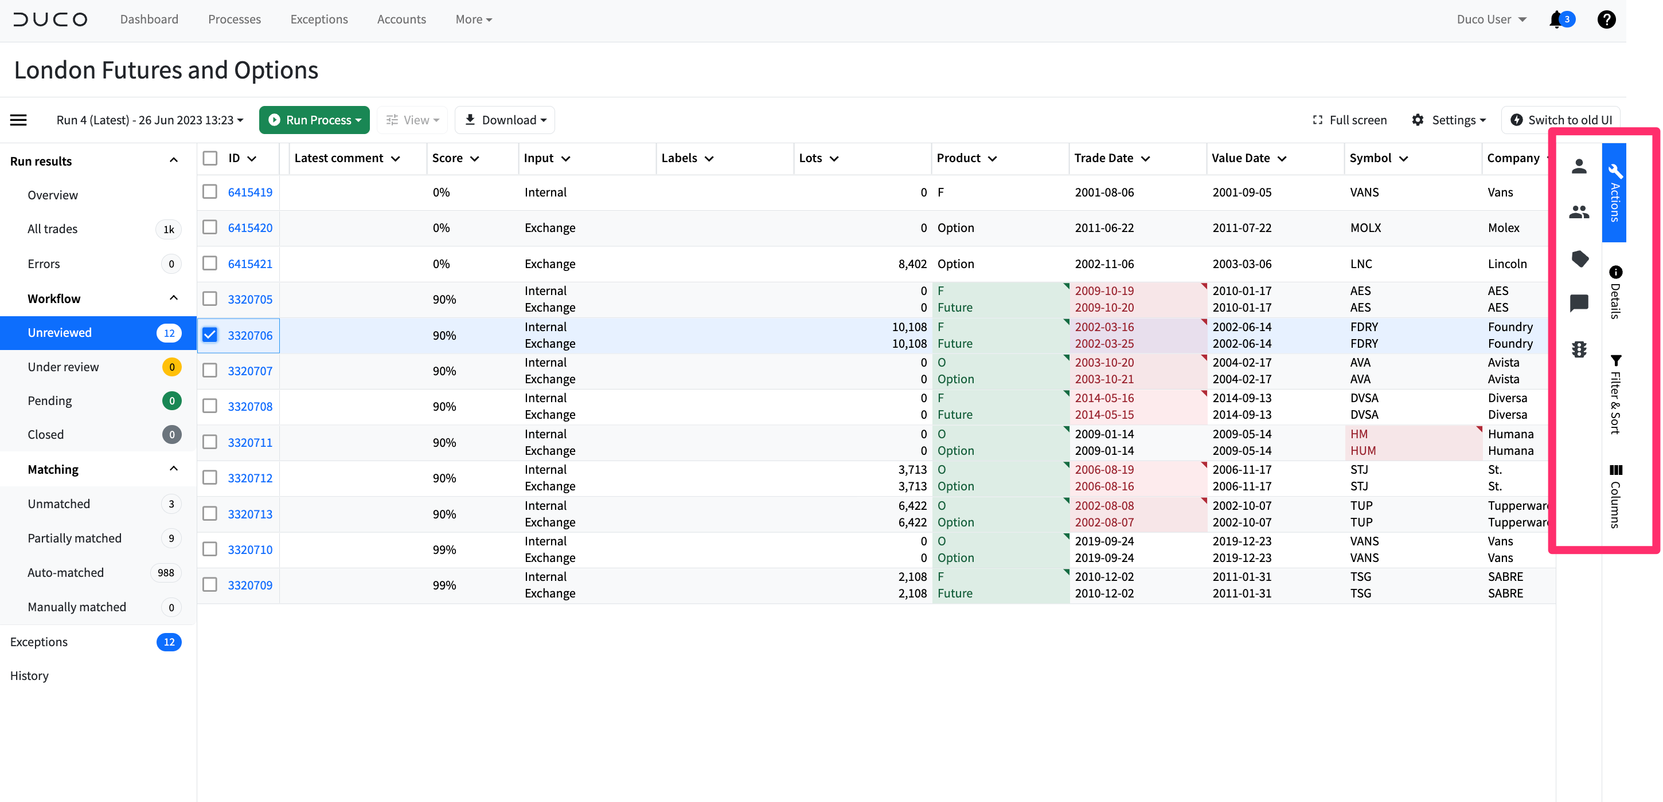Click the Switch to old UI button
This screenshot has height=802, width=1663.
[x=1561, y=119]
